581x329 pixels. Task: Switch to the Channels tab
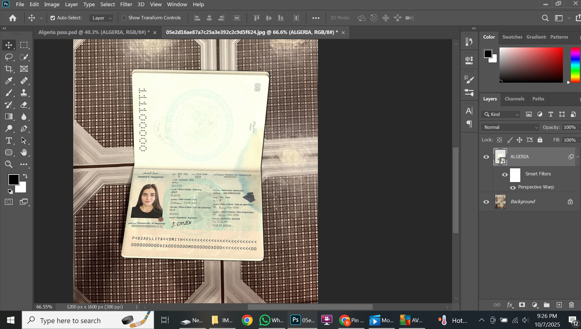click(514, 99)
